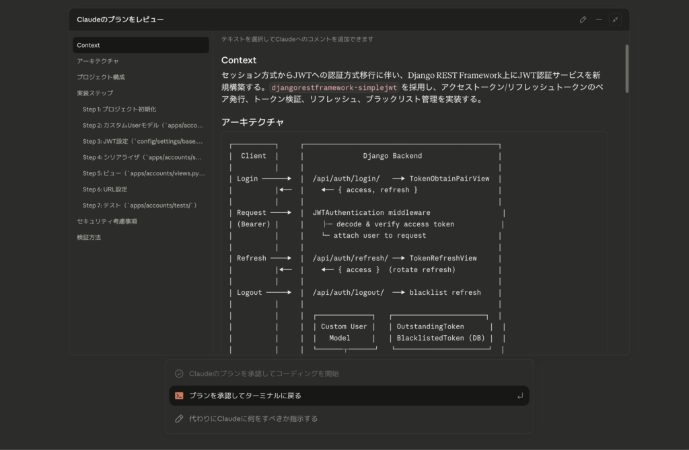Click the circled checkmark icon beside the approve option
Viewport: 689px width, 450px height.
click(x=178, y=373)
